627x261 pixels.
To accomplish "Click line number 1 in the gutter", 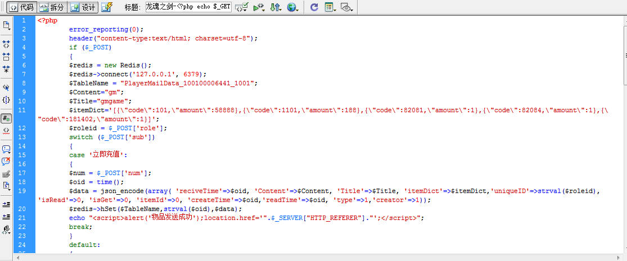I will click(24, 20).
